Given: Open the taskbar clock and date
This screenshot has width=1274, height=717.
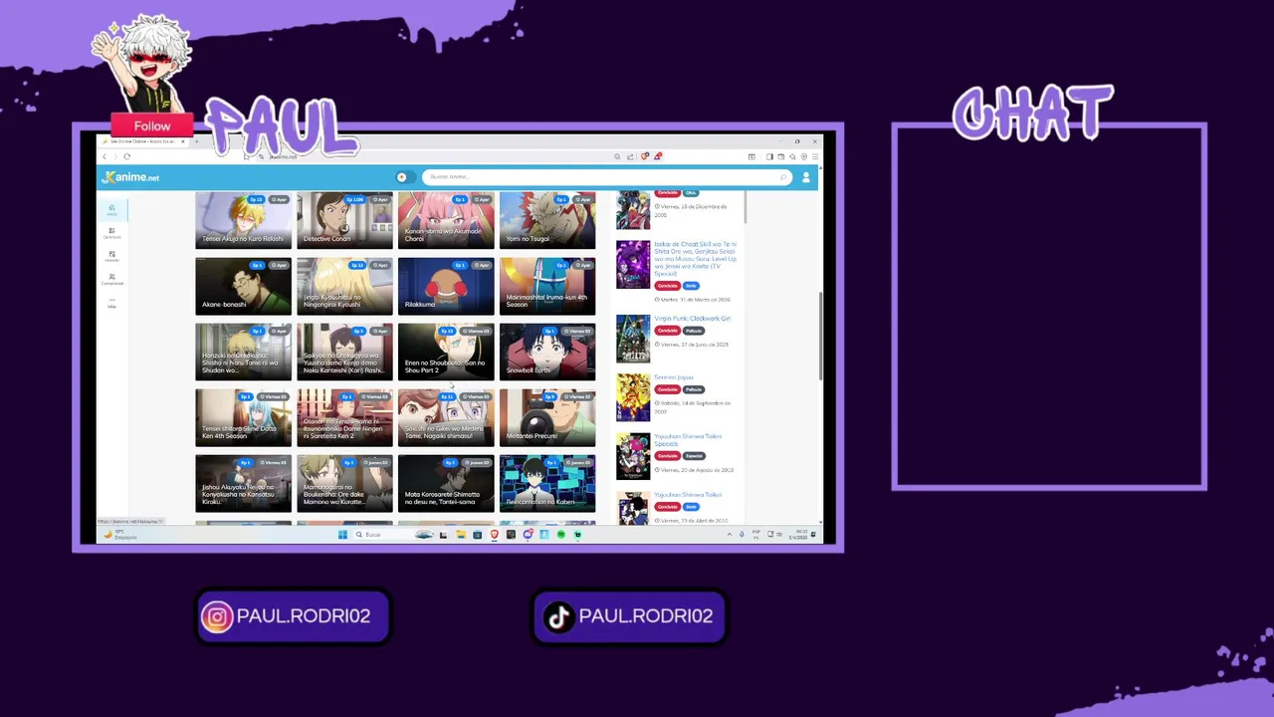Looking at the screenshot, I should [798, 535].
